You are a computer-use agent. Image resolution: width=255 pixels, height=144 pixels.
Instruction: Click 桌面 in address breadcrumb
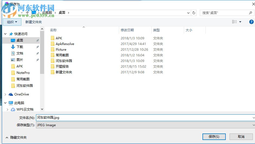click(x=62, y=13)
